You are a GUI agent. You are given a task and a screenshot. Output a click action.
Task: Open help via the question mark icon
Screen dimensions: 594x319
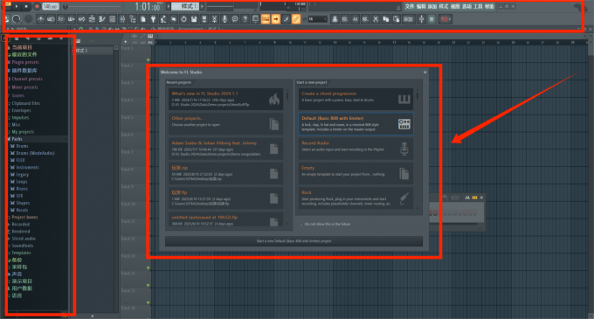pos(245,19)
